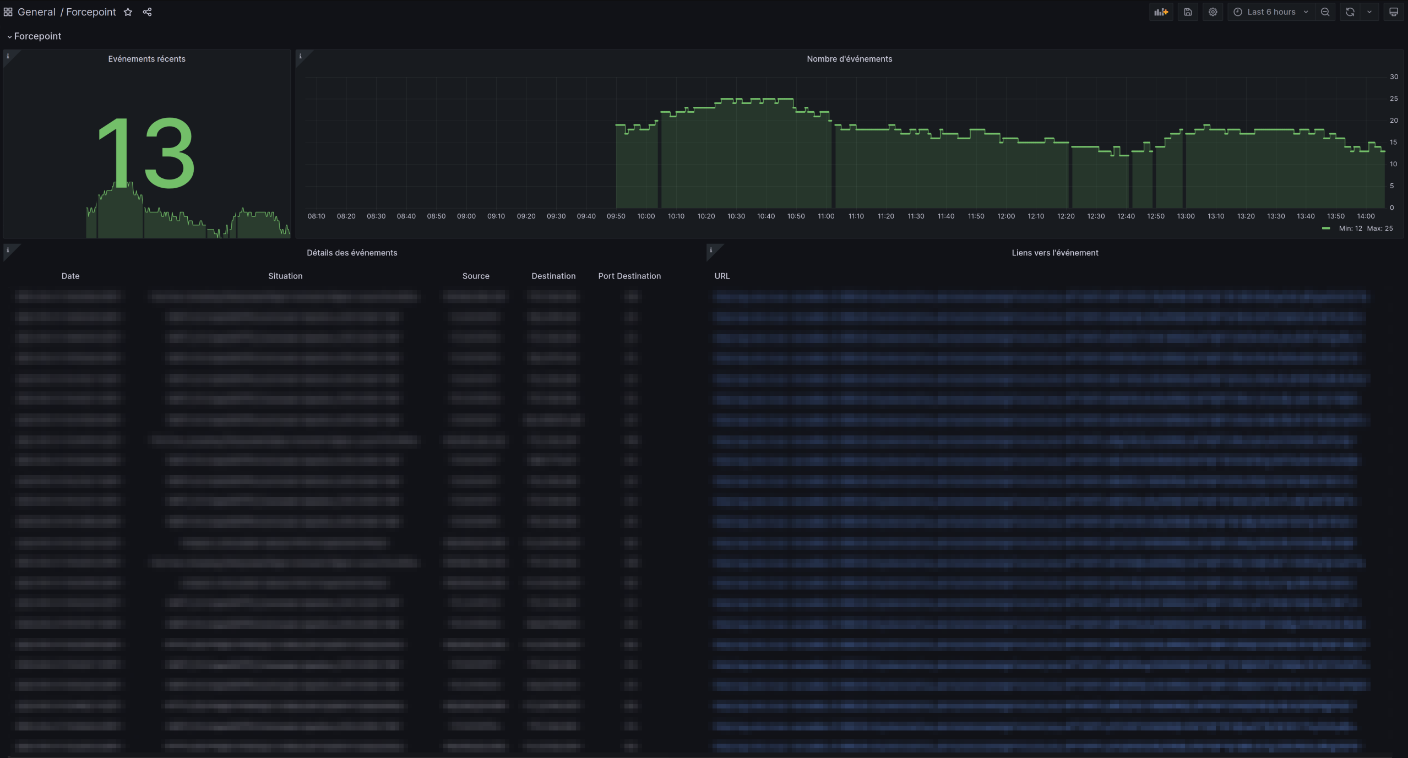Click the Add panel icon
Screen dimensions: 1408x758
(1161, 12)
